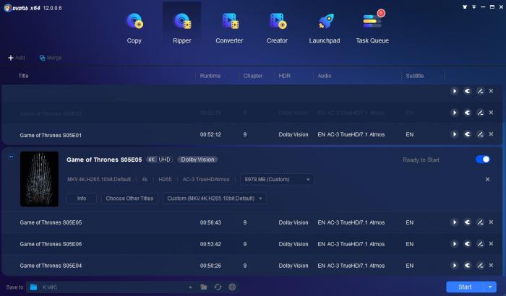Open video edit for S05E06 row
This screenshot has width=506, height=296.
tap(480, 244)
